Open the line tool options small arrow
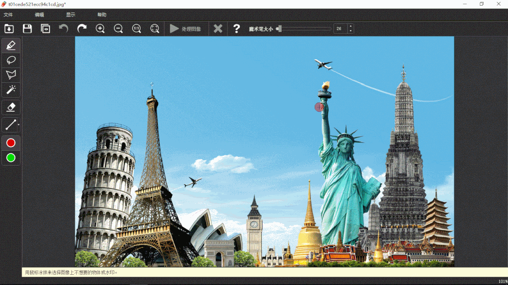 coord(18,125)
